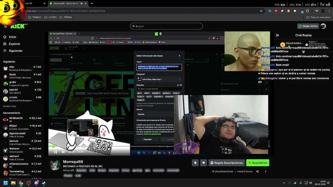Viewport: 333px width, 187px height.
Task: Click the orange 'e' extension icon
Action: point(289,11)
